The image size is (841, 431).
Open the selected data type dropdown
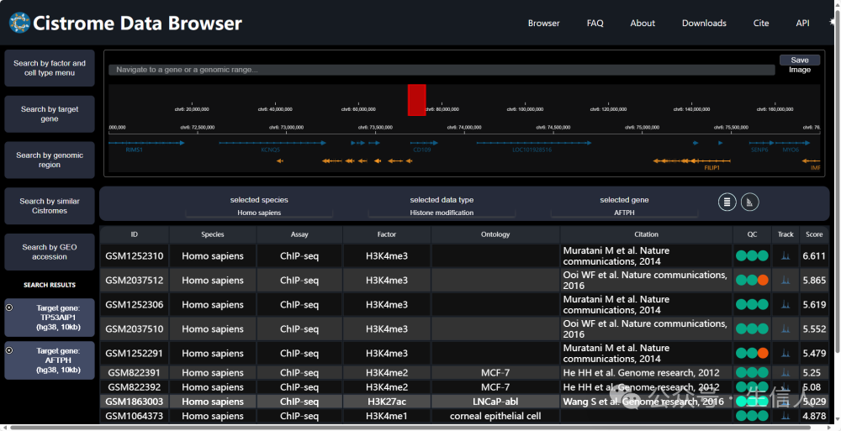442,213
